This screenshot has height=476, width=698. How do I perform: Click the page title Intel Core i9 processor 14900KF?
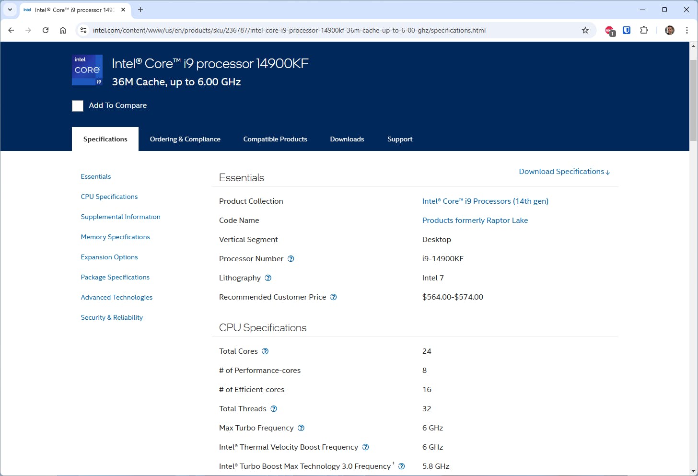coord(210,64)
